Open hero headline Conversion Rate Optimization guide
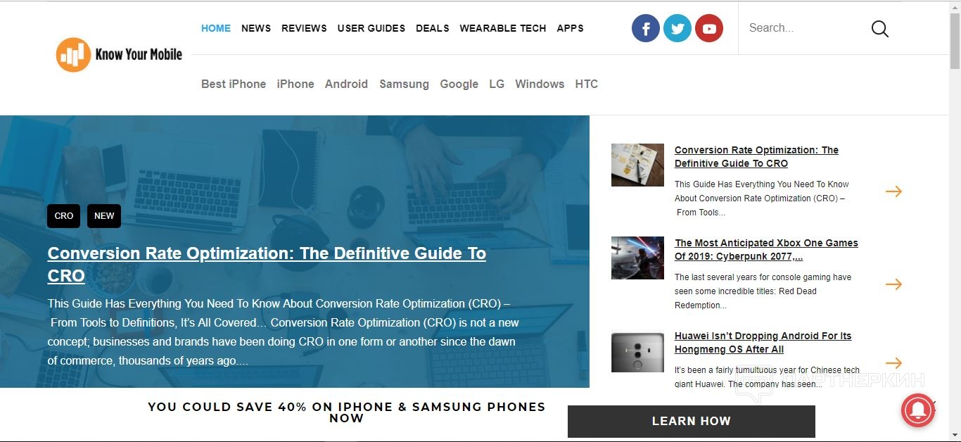Screen dimensions: 961x442 267,264
